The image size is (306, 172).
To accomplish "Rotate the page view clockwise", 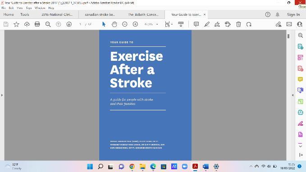I will click(249, 24).
